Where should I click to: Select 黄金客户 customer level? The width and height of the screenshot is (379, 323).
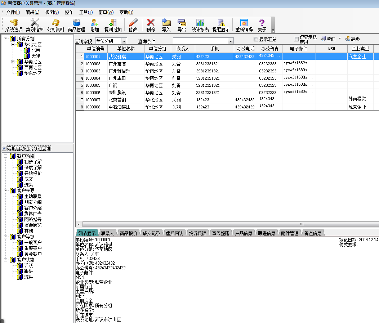(33, 254)
